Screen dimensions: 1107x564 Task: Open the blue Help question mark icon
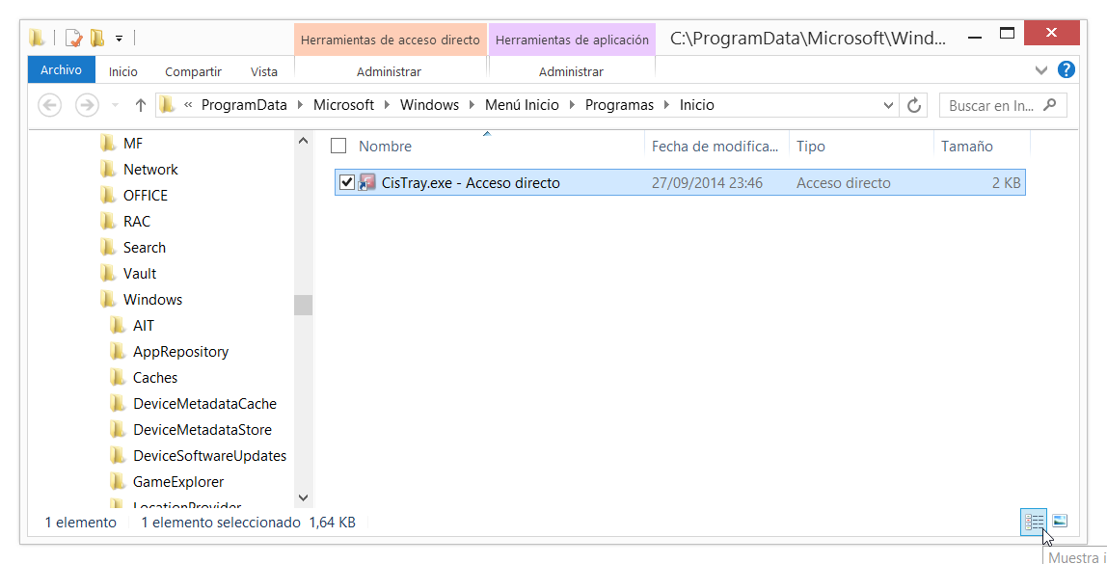[1066, 69]
